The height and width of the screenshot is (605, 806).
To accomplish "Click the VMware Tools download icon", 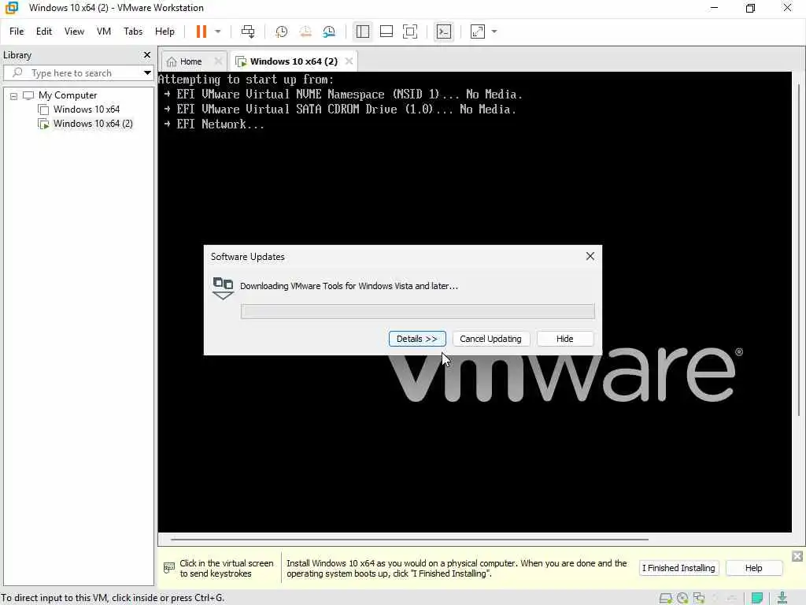I will [223, 288].
